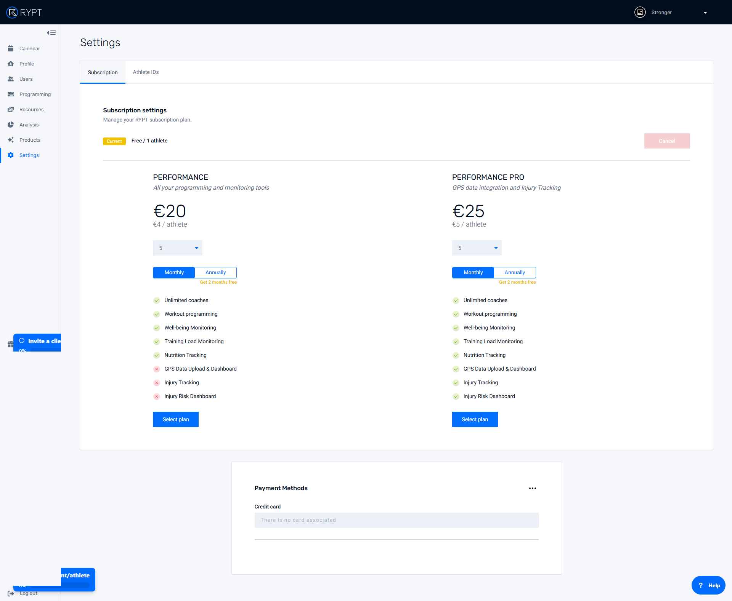
Task: Open the Performance Pro athlete count dropdown
Action: point(477,248)
